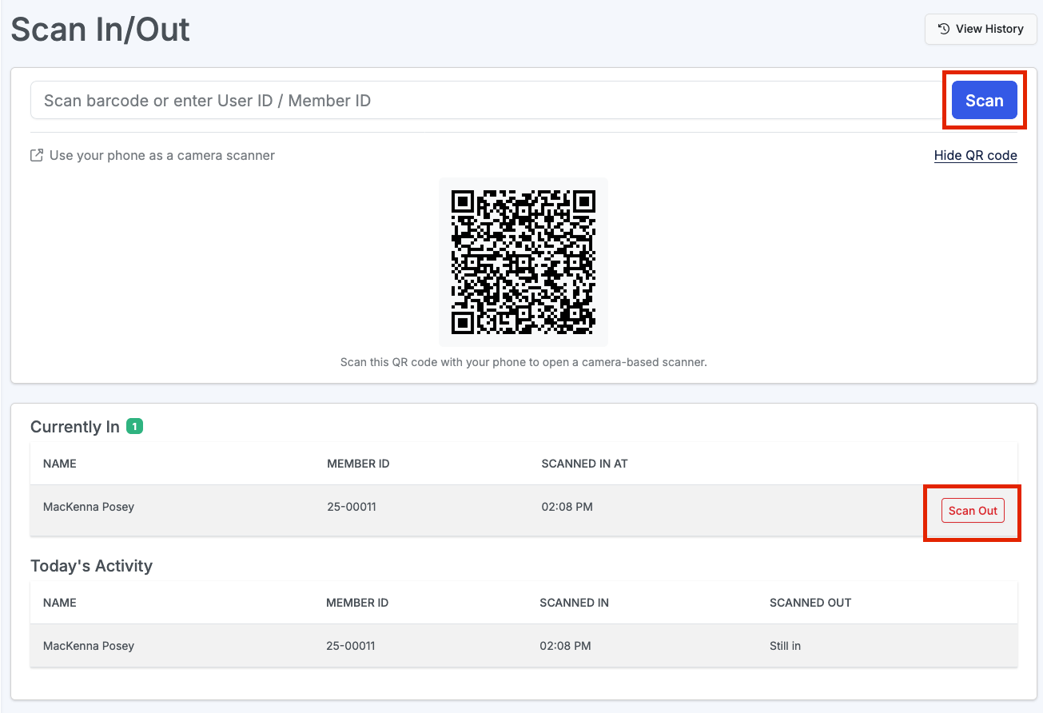This screenshot has height=713, width=1043.
Task: Select MacKenna Posey in Today's Activity table
Action: coord(89,646)
